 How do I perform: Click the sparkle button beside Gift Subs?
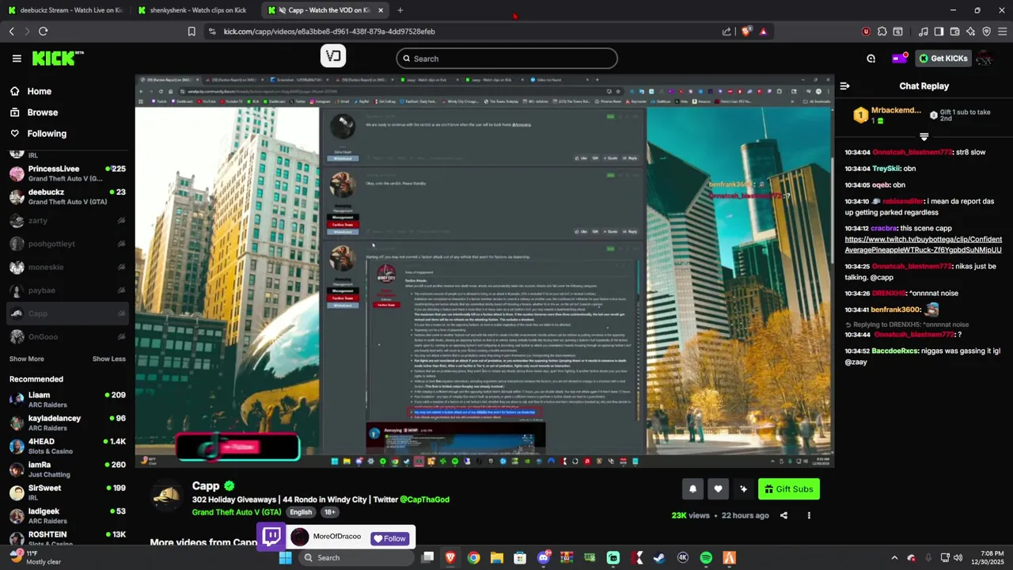coord(743,489)
